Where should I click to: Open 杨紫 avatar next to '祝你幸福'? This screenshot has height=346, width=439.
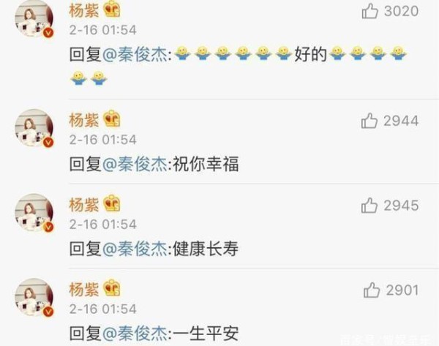click(34, 128)
